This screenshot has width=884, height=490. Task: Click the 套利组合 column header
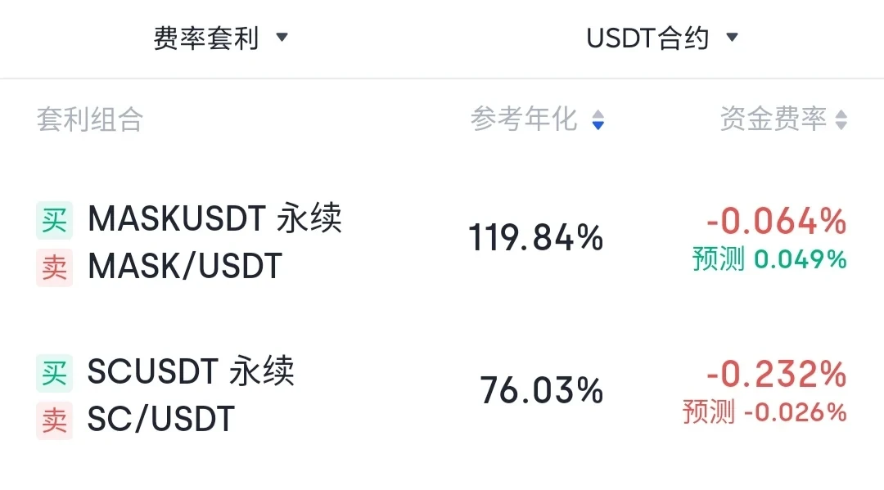click(x=90, y=120)
